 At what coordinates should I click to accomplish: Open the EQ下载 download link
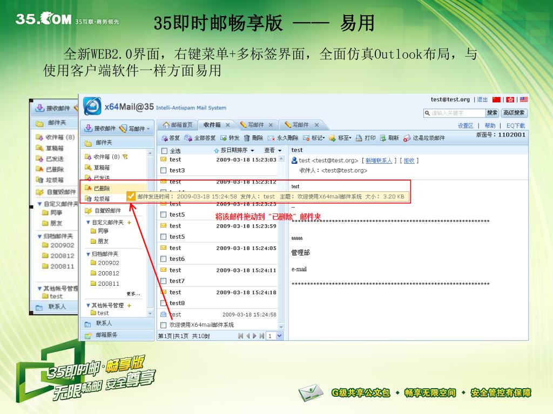[516, 126]
